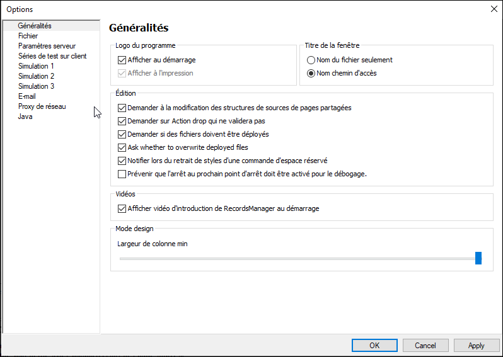Open Proxy de réseau settings

(42, 106)
